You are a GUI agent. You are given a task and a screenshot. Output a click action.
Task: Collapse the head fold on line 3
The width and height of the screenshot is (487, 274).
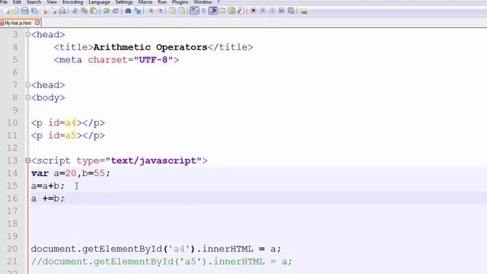point(27,34)
